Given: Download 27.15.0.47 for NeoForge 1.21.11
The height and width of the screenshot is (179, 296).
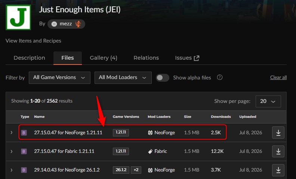Looking at the screenshot, I should click(x=278, y=132).
